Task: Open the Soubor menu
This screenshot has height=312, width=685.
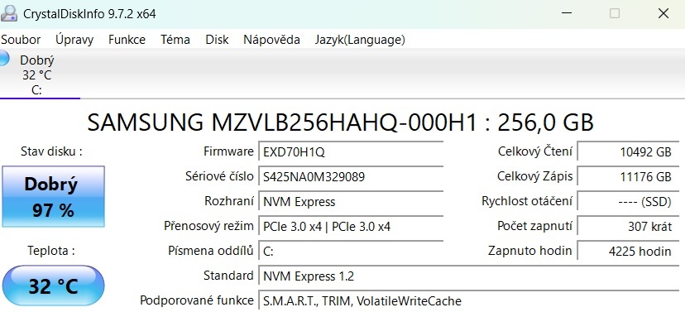Action: [x=21, y=40]
